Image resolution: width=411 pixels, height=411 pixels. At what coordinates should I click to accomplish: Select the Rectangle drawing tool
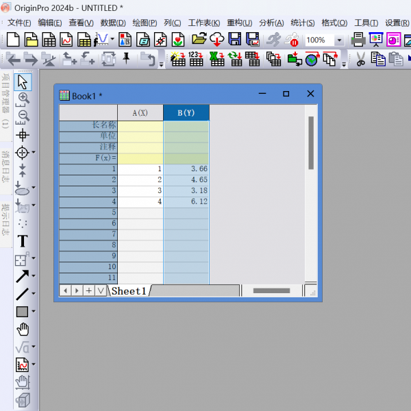click(x=22, y=312)
